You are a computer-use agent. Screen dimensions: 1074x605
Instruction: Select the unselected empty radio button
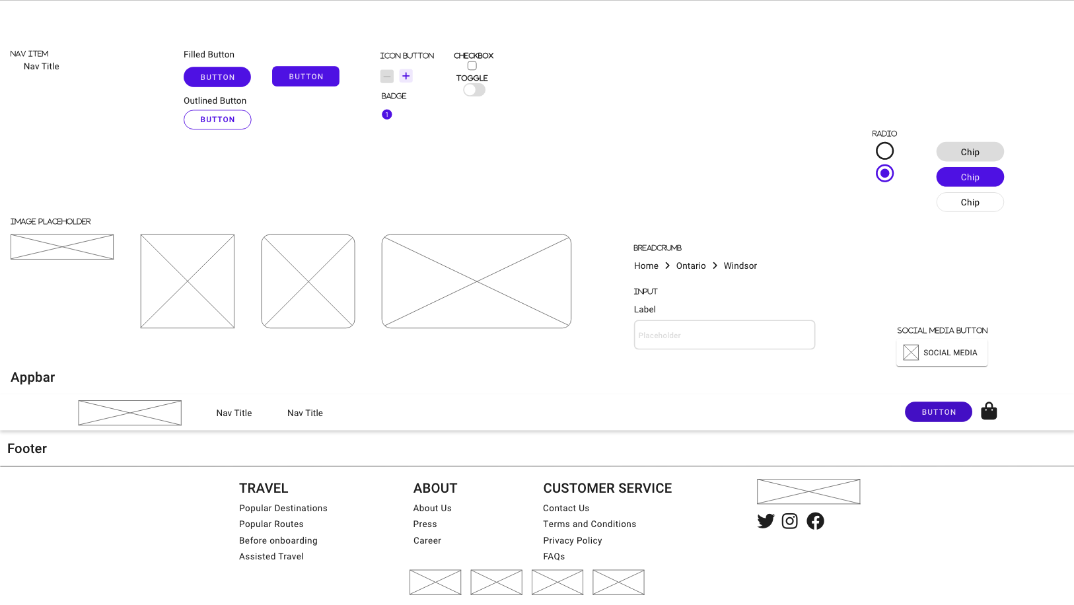coord(884,151)
